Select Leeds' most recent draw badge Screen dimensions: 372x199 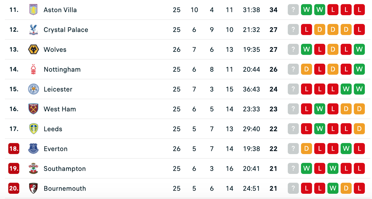click(x=359, y=129)
